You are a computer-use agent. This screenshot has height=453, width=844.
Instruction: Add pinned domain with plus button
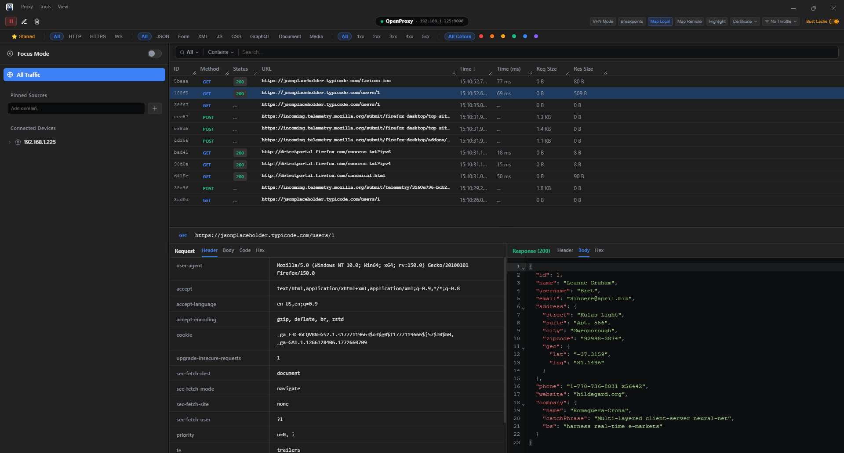[x=155, y=108]
